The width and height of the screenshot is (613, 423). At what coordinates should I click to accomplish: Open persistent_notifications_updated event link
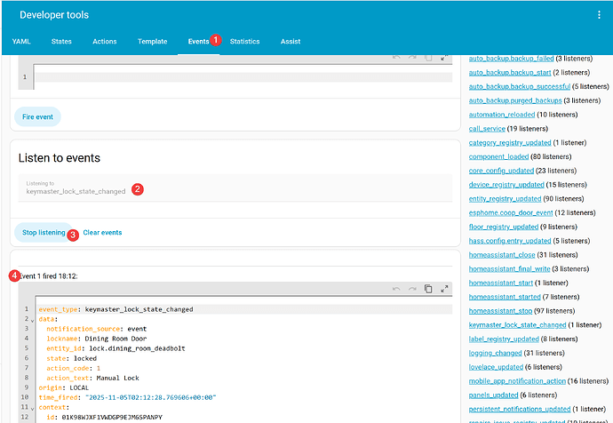[x=520, y=410]
